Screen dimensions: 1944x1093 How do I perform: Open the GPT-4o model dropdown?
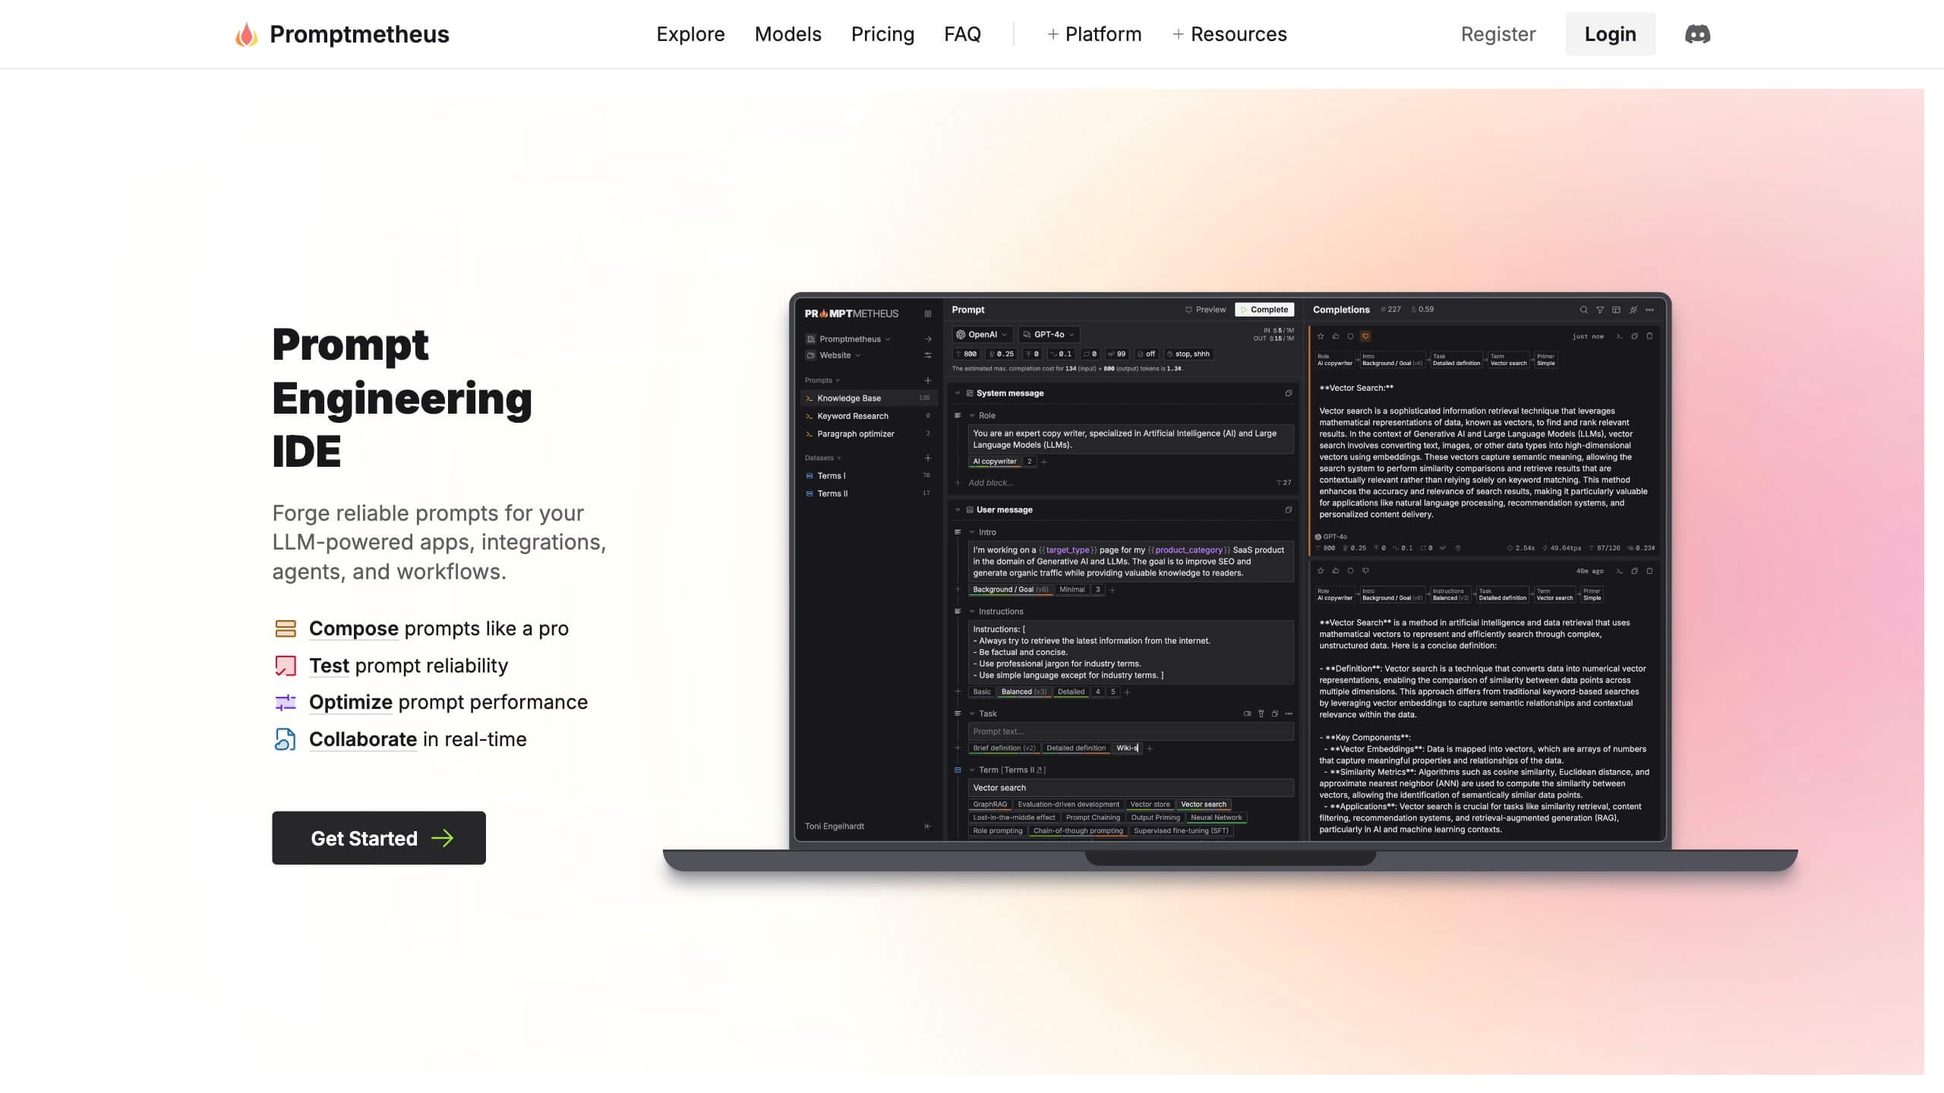click(1049, 335)
